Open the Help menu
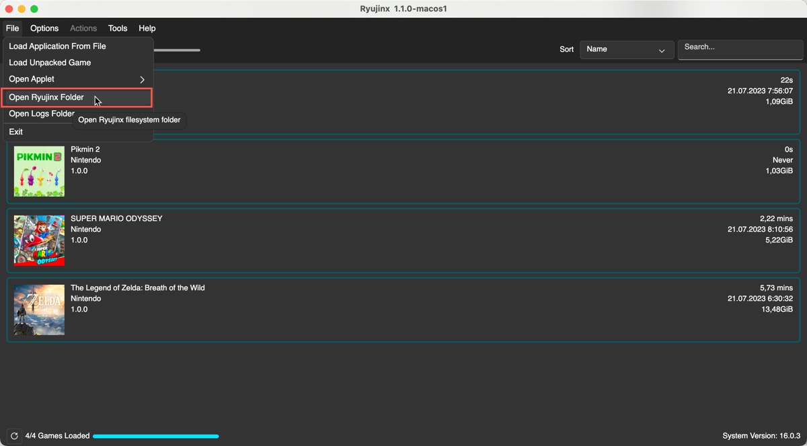This screenshot has height=446, width=807. [147, 28]
